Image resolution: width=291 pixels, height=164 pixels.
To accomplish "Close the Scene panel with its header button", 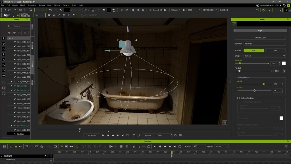I will click(x=27, y=19).
